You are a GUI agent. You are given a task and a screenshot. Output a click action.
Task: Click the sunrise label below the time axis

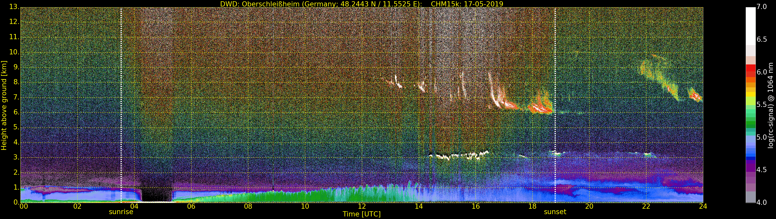point(121,212)
